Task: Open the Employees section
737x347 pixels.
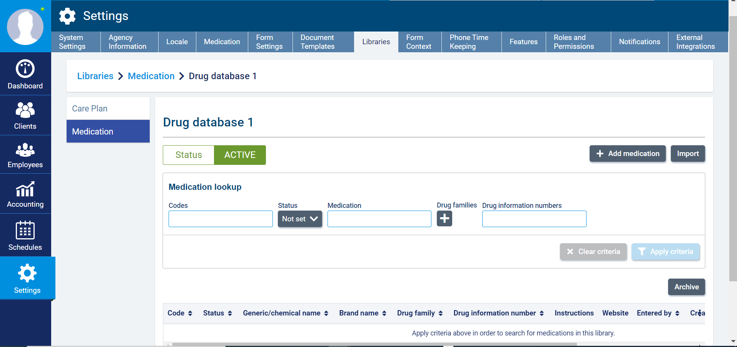Action: 25,155
